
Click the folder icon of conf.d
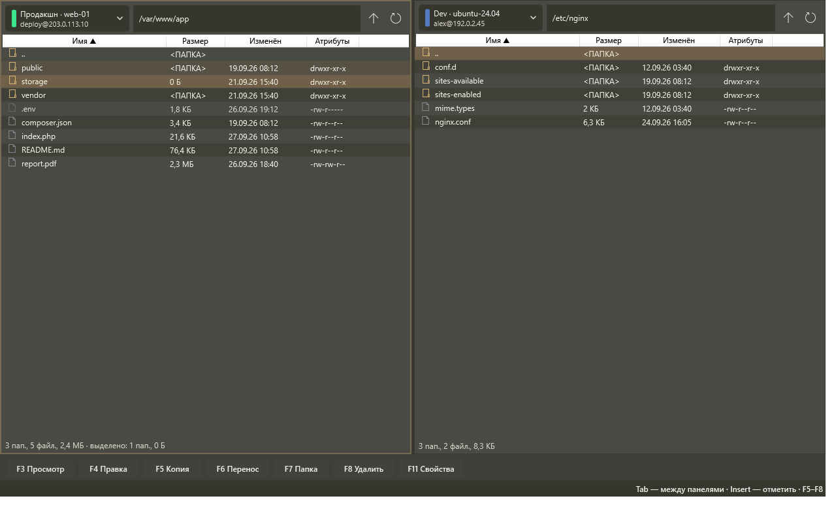click(x=426, y=67)
